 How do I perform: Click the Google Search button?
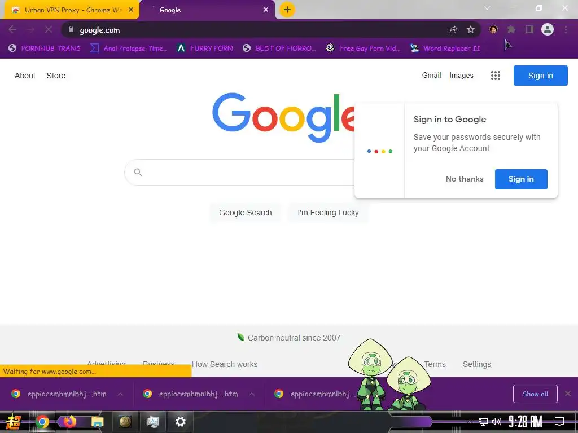point(246,213)
